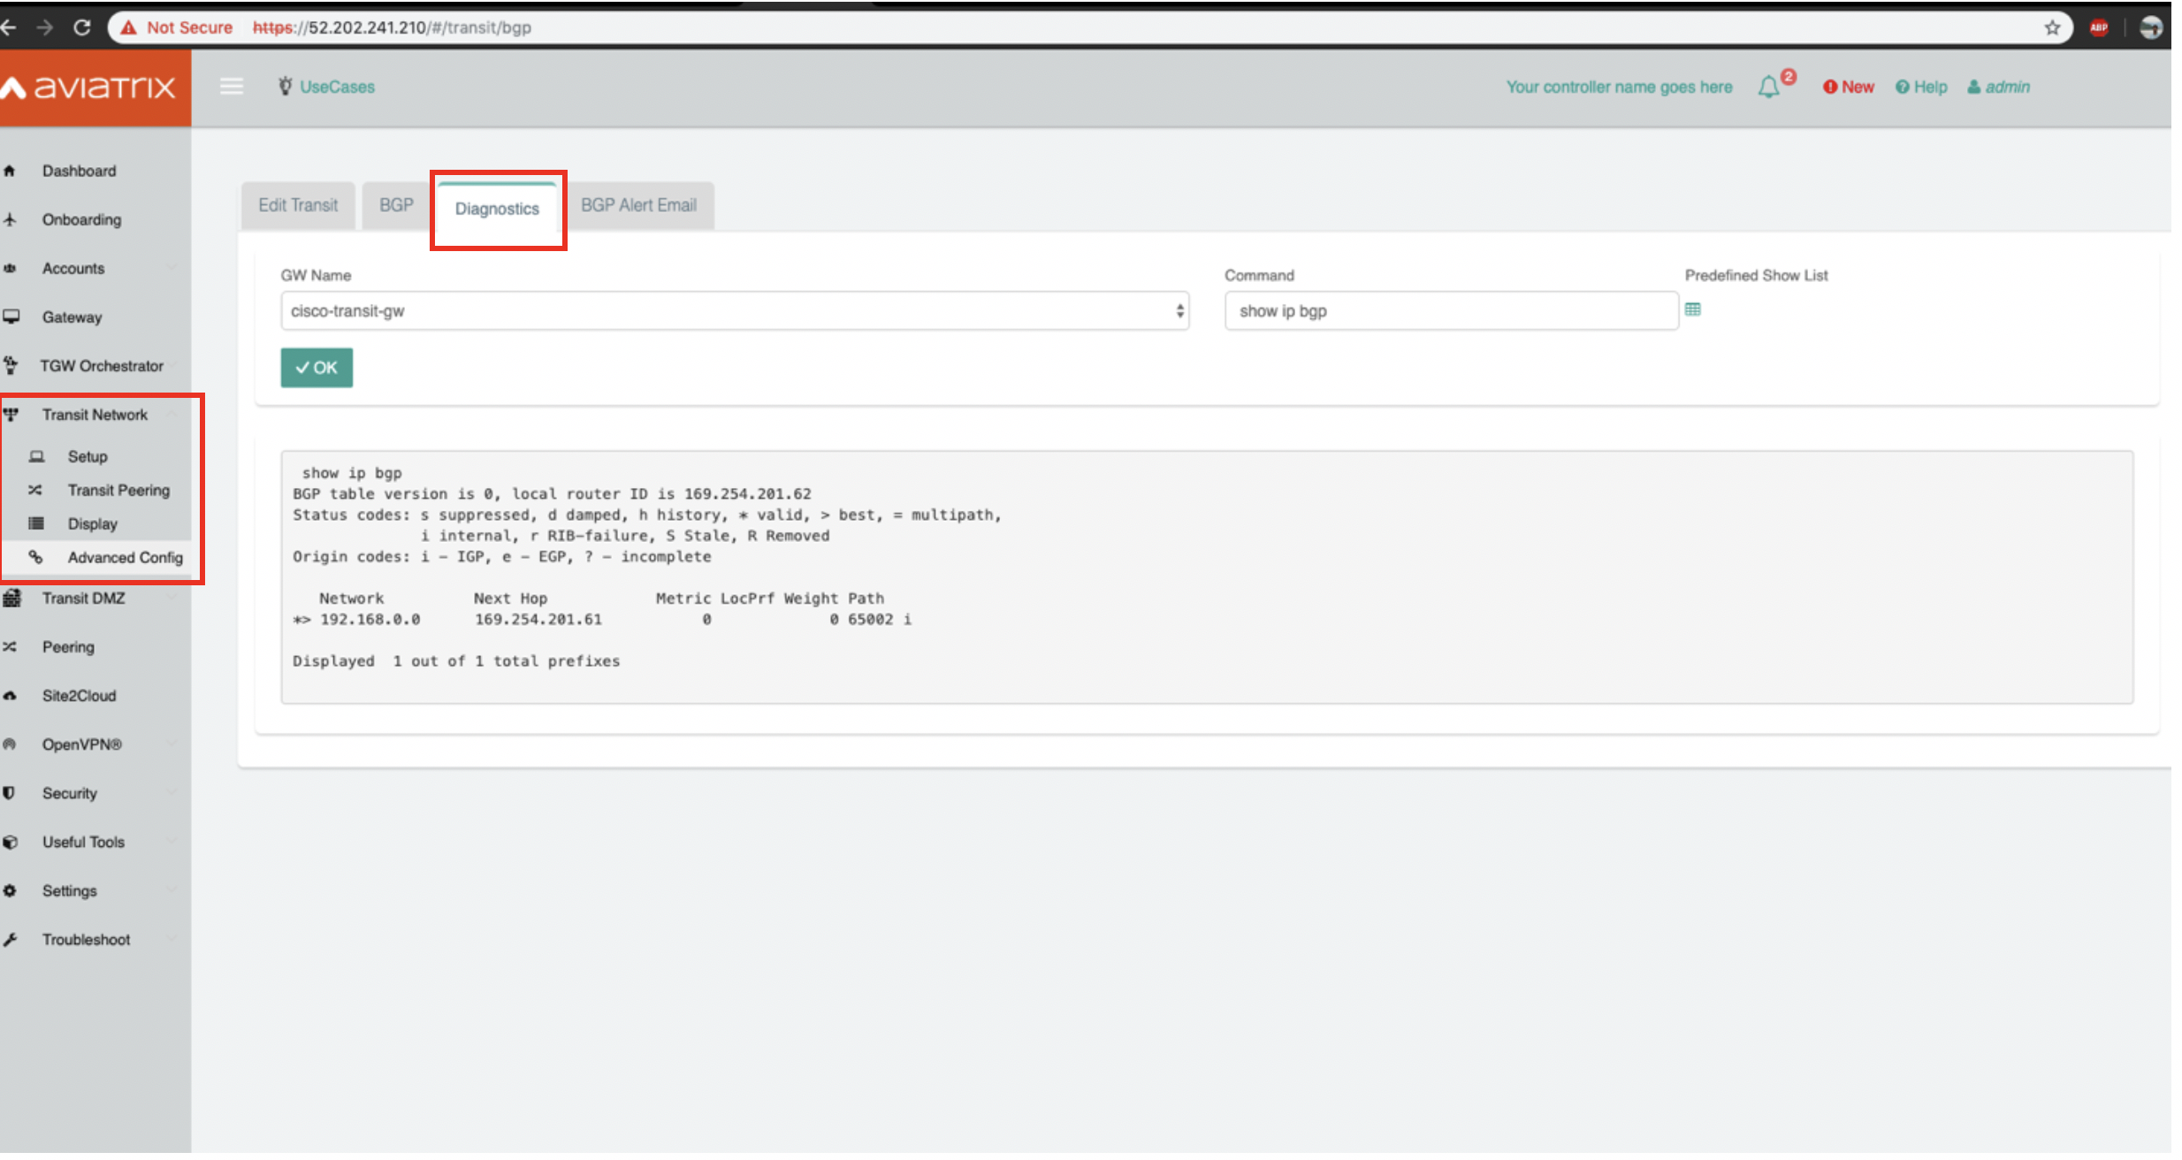The width and height of the screenshot is (2182, 1160).
Task: Switch to the BGP tab
Action: (x=395, y=204)
